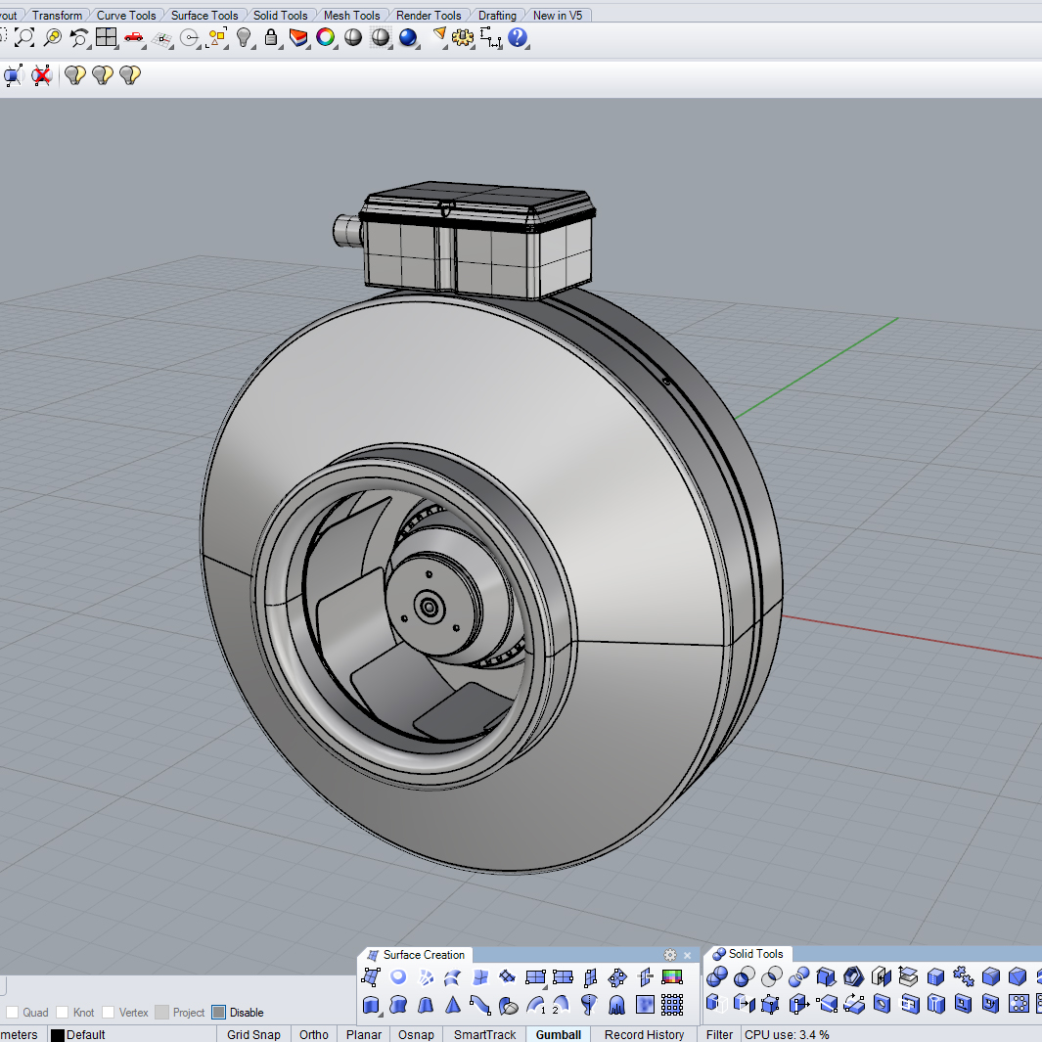Toggle Gumball in the status bar
Image resolution: width=1042 pixels, height=1042 pixels.
pos(558,1034)
